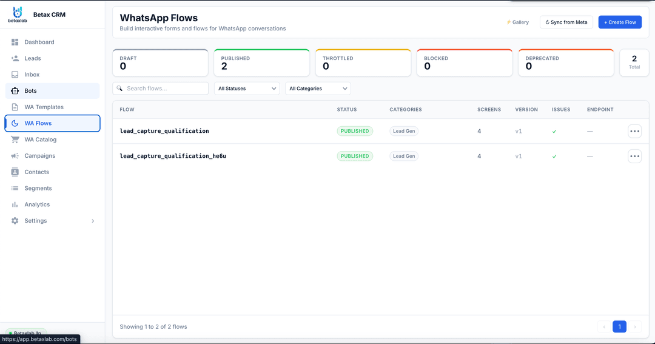
Task: Filter by Throttled status card
Action: tap(363, 62)
